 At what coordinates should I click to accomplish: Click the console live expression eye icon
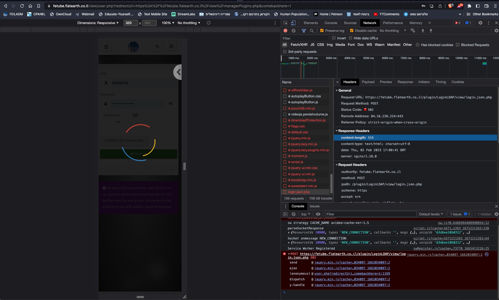coord(318,214)
